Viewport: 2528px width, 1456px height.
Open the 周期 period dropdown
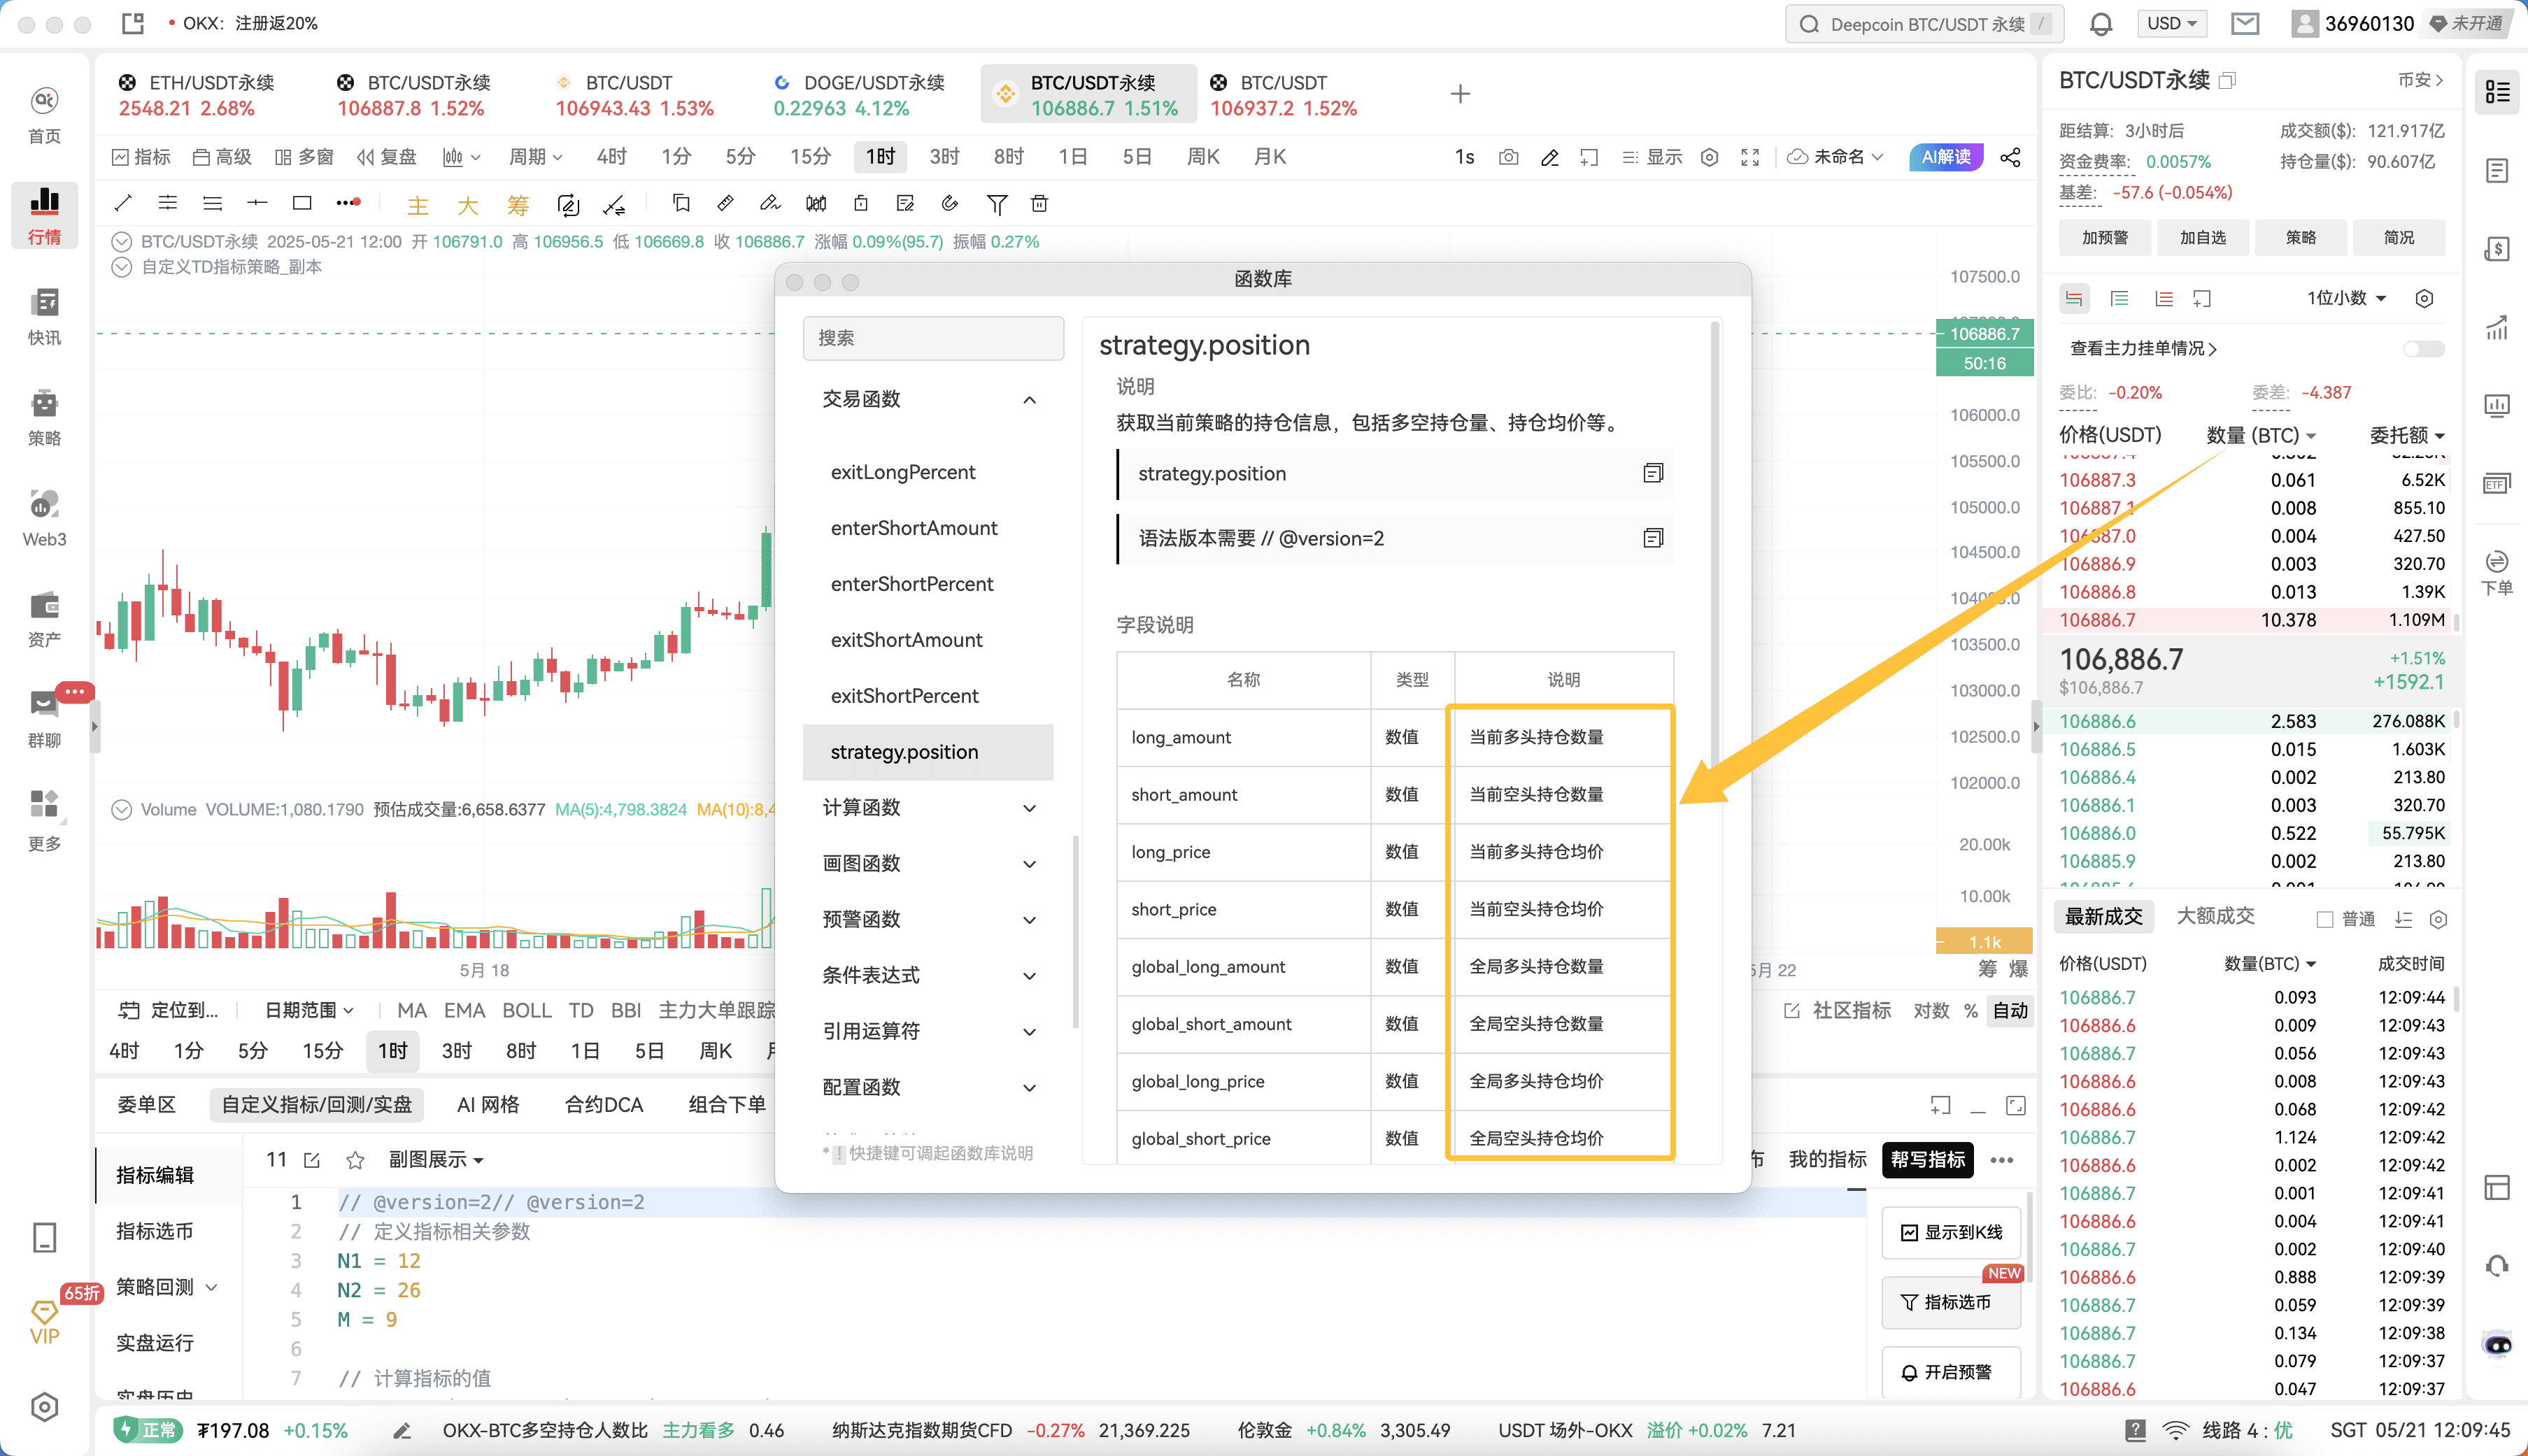click(x=536, y=157)
